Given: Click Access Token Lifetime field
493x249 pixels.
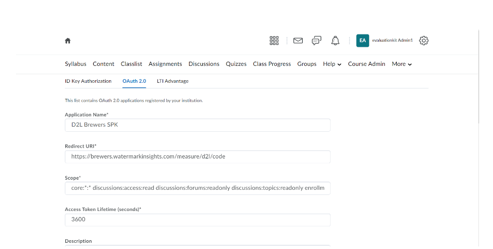Looking at the screenshot, I should [198, 220].
